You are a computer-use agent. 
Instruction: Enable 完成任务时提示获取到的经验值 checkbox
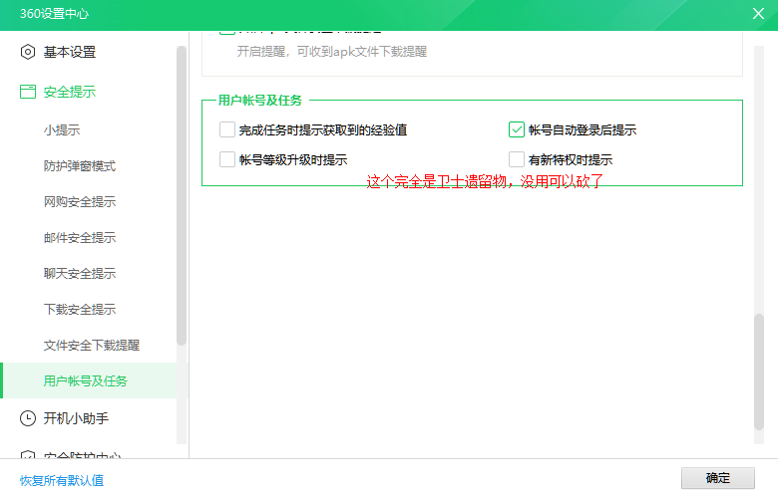227,129
